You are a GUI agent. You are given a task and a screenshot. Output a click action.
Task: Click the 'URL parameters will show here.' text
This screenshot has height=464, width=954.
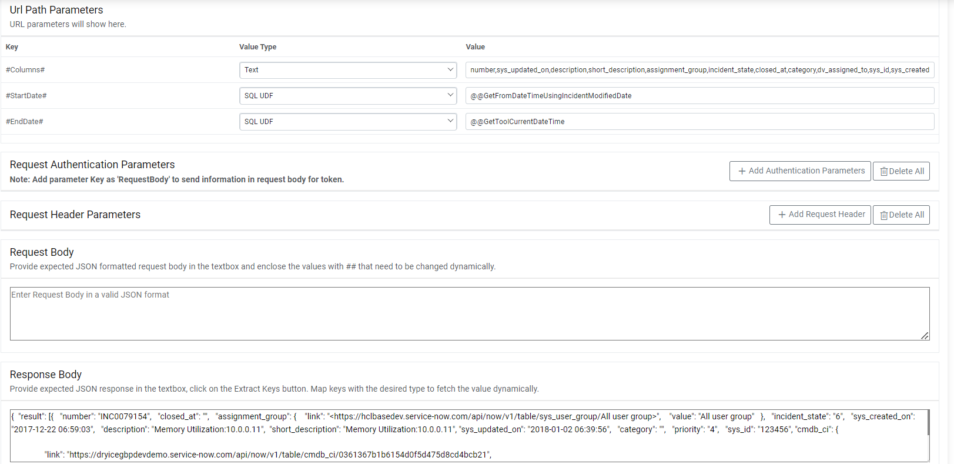tap(68, 24)
